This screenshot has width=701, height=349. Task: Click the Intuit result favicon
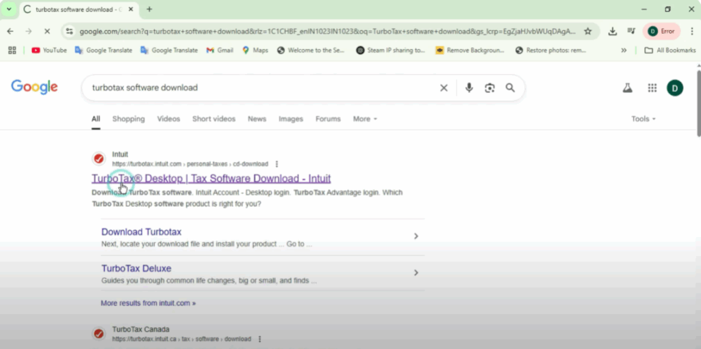click(x=99, y=159)
